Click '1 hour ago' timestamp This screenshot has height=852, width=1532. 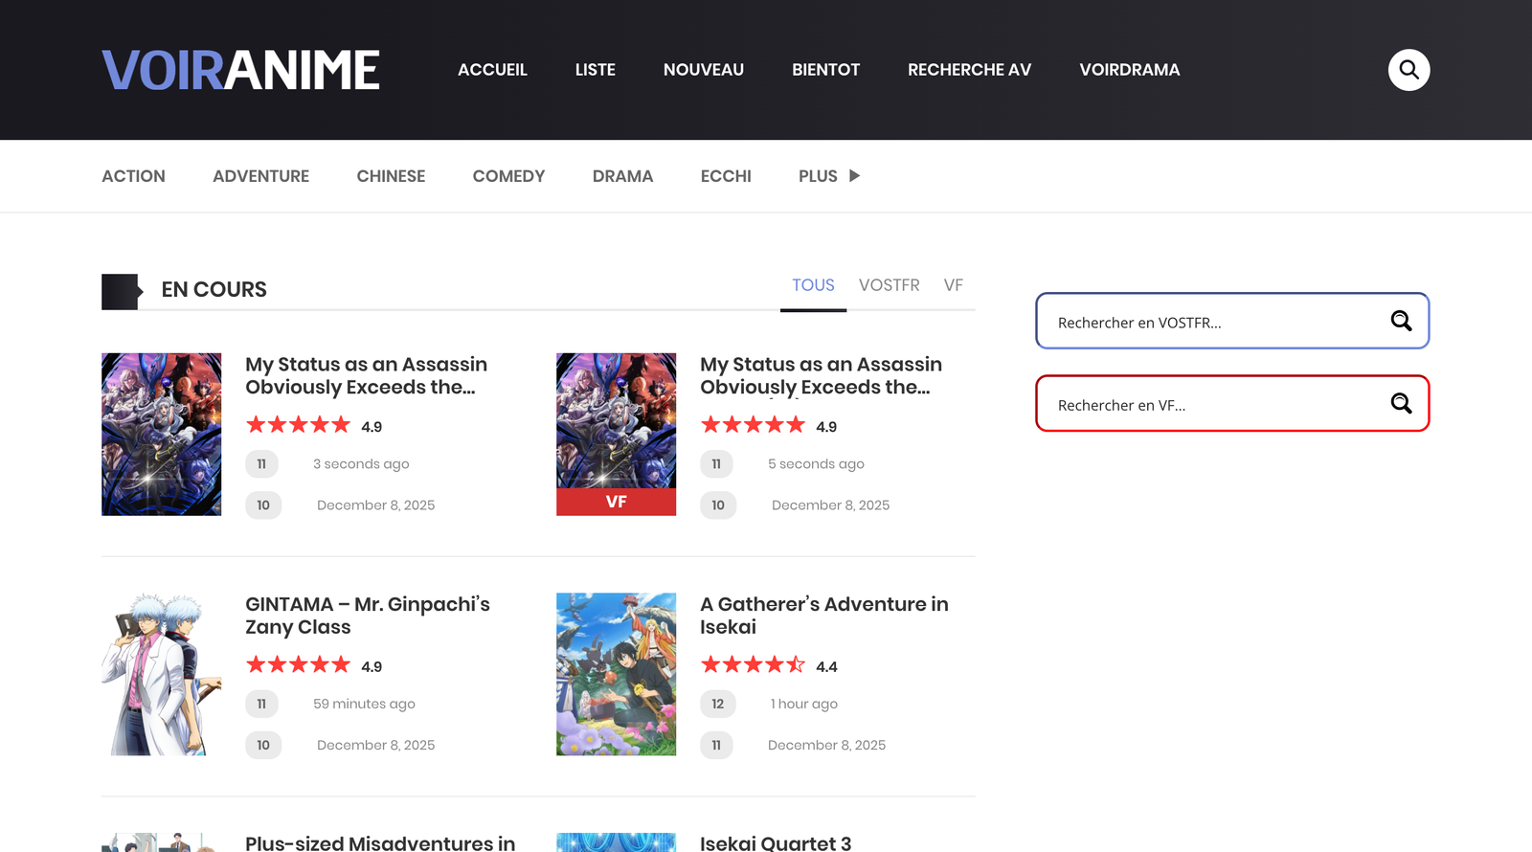pyautogui.click(x=803, y=704)
